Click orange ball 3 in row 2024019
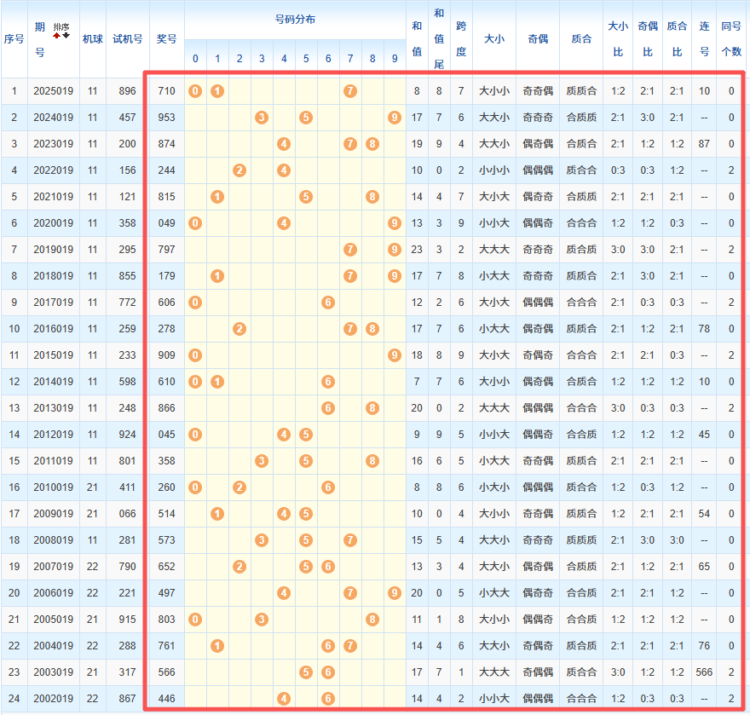The image size is (750, 715). tap(262, 118)
